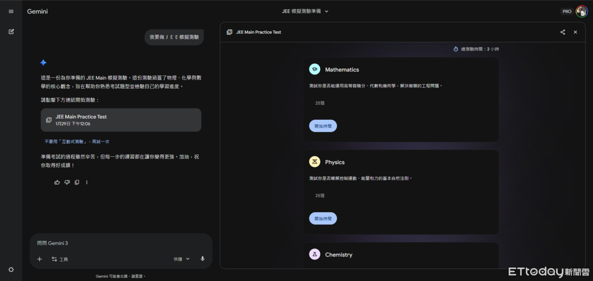
Task: Open the JEE 模擬測驗準備 conversation dropdown
Action: click(x=305, y=11)
